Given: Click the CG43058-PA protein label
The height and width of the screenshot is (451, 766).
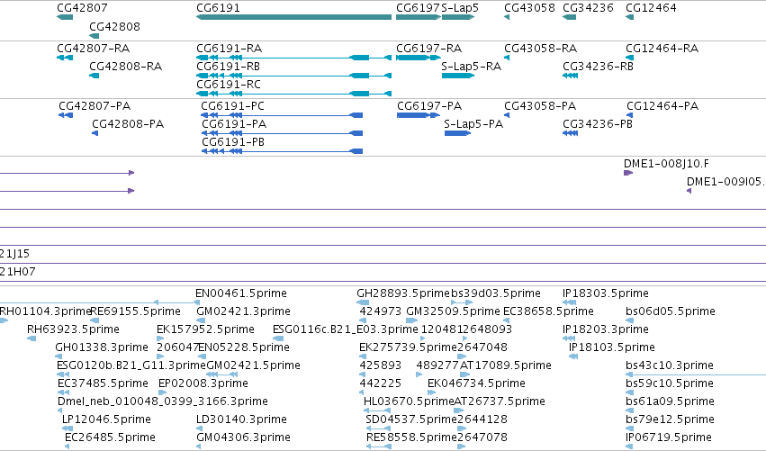Looking at the screenshot, I should (540, 106).
